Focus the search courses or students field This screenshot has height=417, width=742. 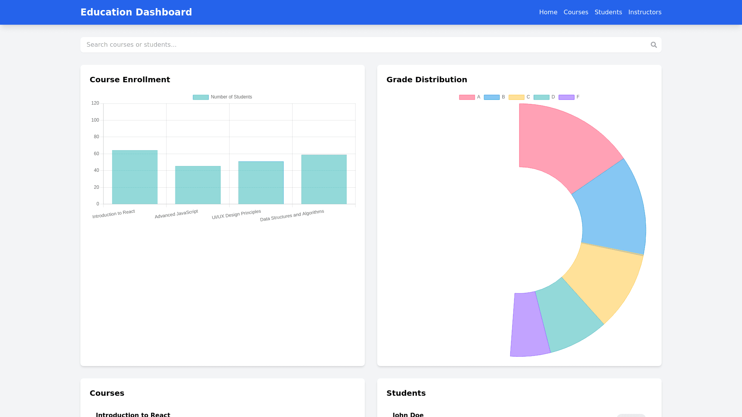(363, 45)
